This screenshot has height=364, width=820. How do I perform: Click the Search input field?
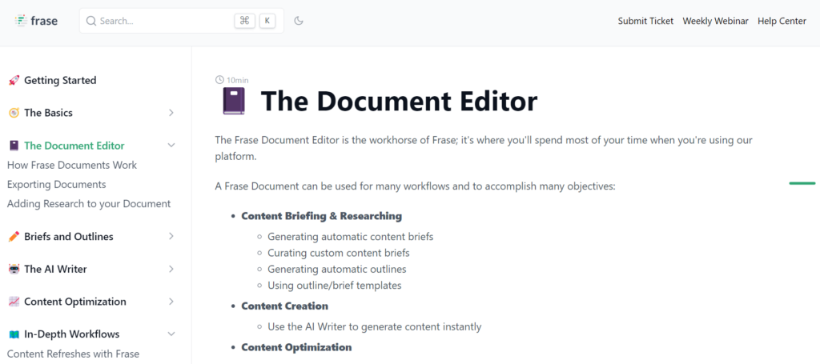182,21
